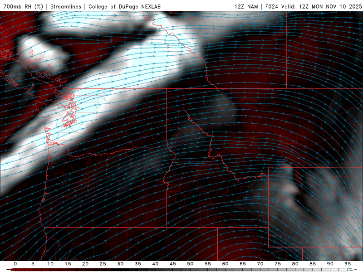The width and height of the screenshot is (363, 272).
Task: Click the "12Z NAM" model run label
Action: 246,6
